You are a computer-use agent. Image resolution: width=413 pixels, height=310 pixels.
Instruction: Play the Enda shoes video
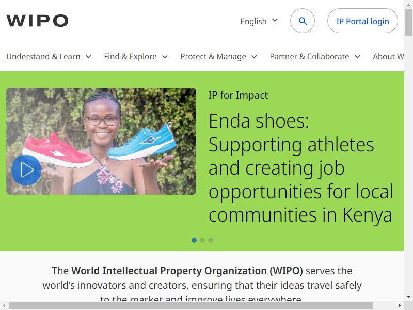[26, 170]
